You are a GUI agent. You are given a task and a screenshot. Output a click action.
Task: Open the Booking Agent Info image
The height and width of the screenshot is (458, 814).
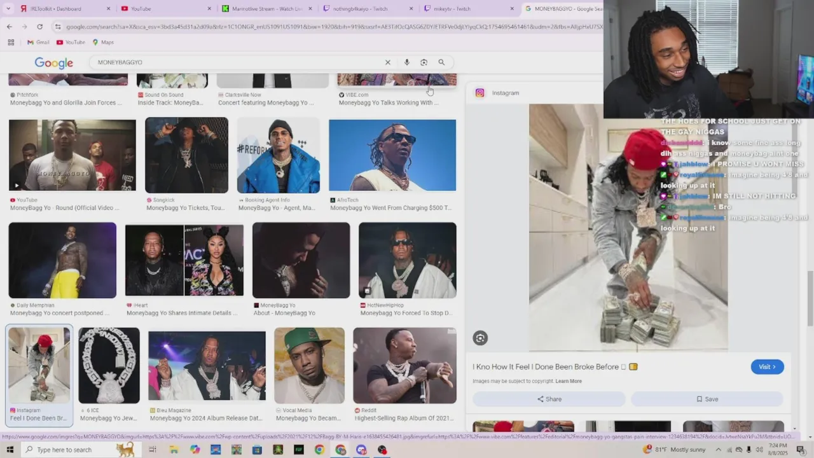279,155
